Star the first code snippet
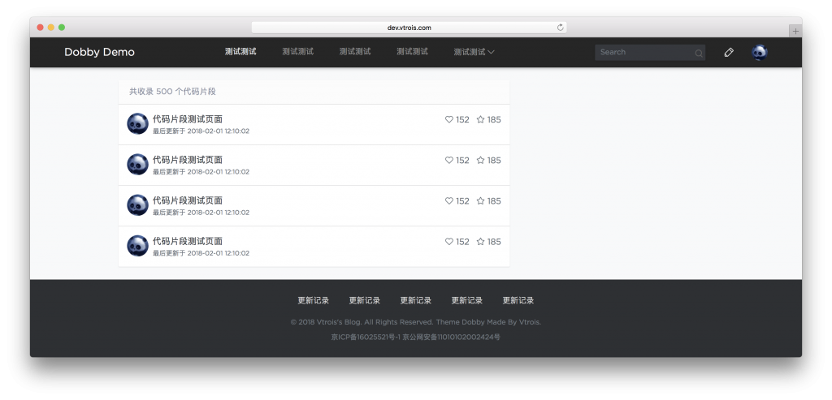The height and width of the screenshot is (400, 832). [x=480, y=119]
